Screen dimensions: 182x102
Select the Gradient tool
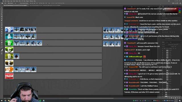tap(2, 29)
